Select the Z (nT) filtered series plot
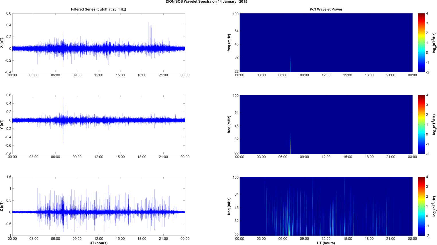This screenshot has width=437, height=245. point(99,206)
